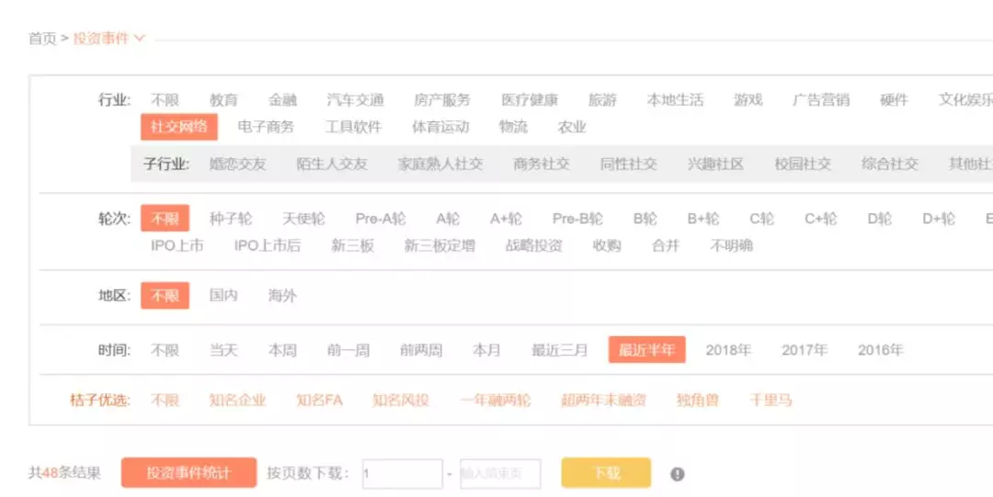Filter time by 最近三月
993x497 pixels.
[560, 350]
